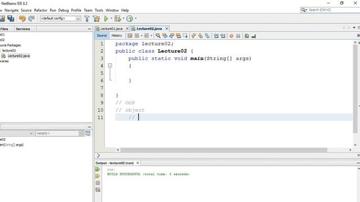Minimize the Projects panel

pyautogui.click(x=89, y=29)
